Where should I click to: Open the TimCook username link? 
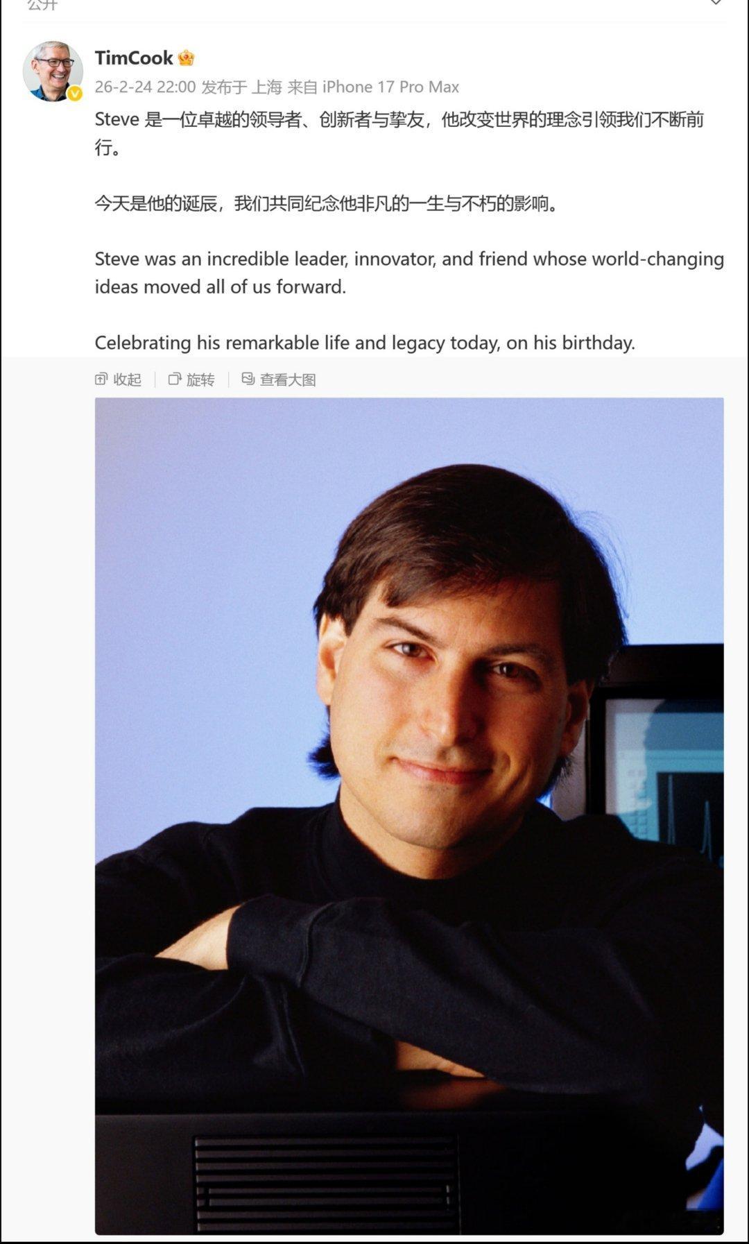(x=133, y=58)
